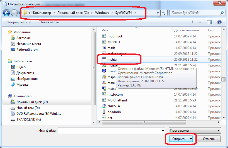Select the NAPSTAT file icon

click(104, 106)
